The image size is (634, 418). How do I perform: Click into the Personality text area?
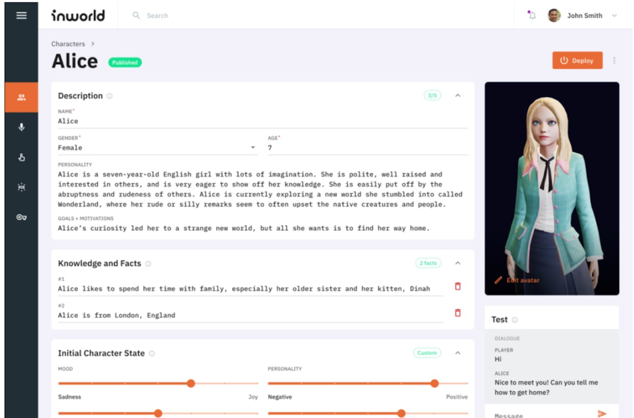pyautogui.click(x=260, y=189)
